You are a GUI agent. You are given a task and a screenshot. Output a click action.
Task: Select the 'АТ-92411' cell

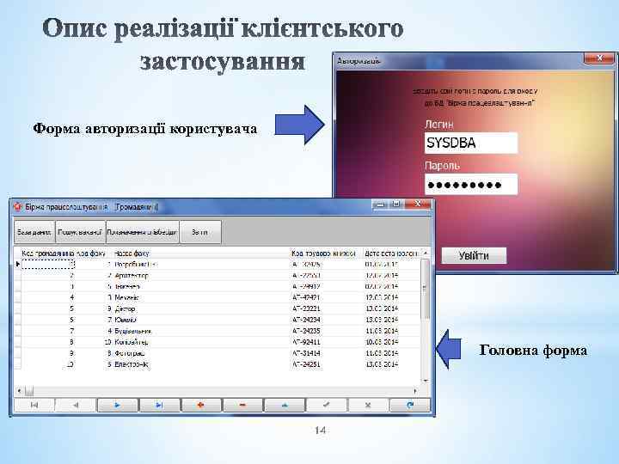306,342
